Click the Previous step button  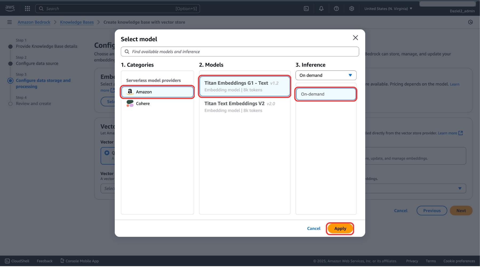(431, 210)
